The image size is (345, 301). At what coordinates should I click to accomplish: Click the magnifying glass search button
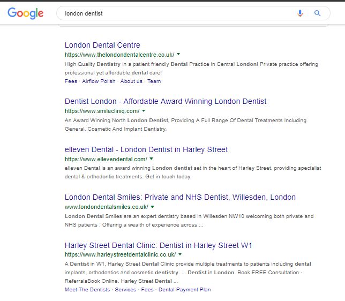point(317,13)
